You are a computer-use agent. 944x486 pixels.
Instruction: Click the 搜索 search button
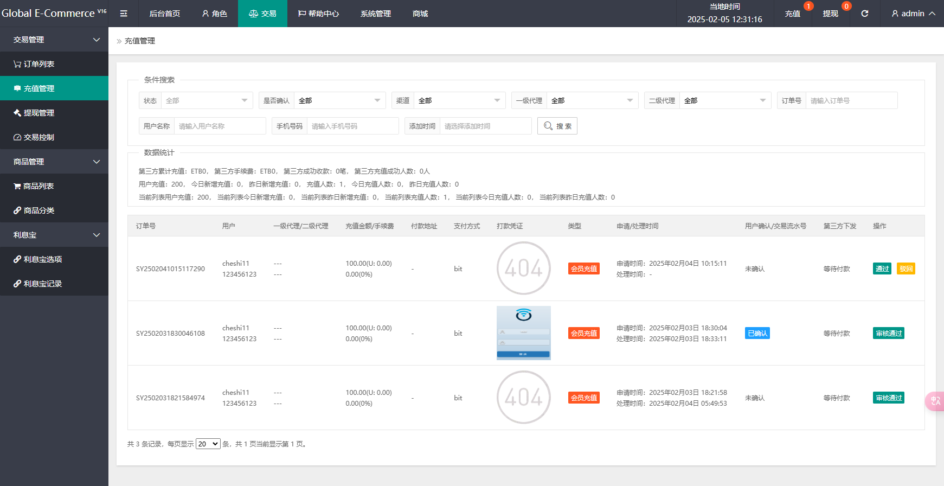tap(557, 126)
